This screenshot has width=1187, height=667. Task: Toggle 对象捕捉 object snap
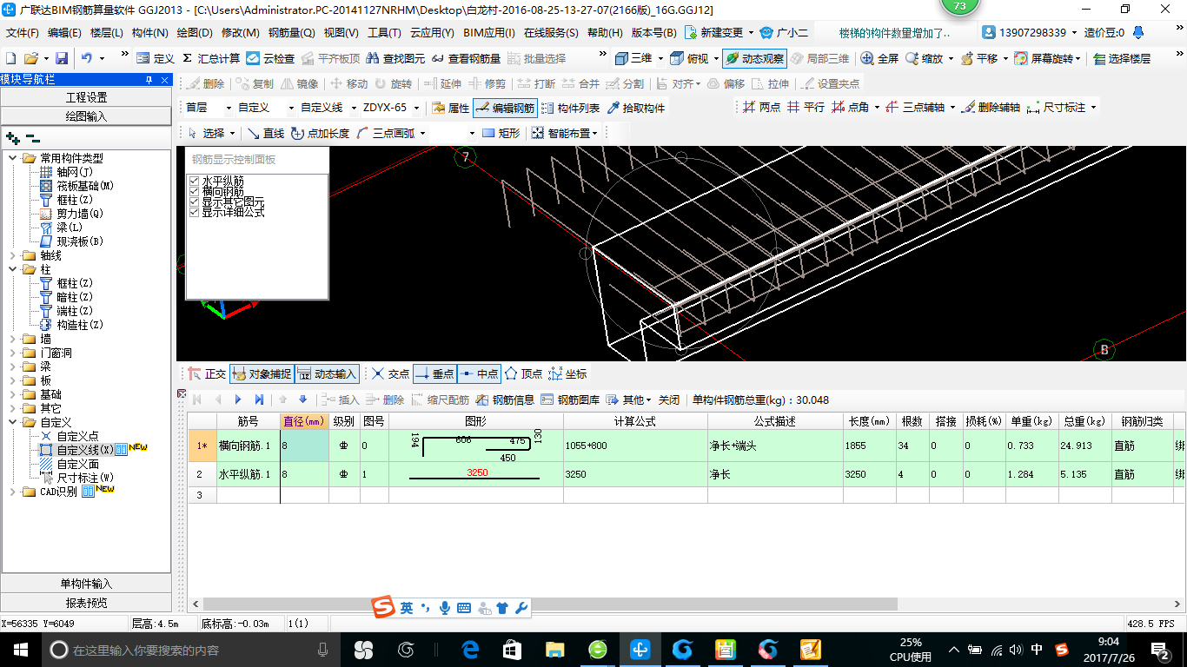(x=261, y=374)
